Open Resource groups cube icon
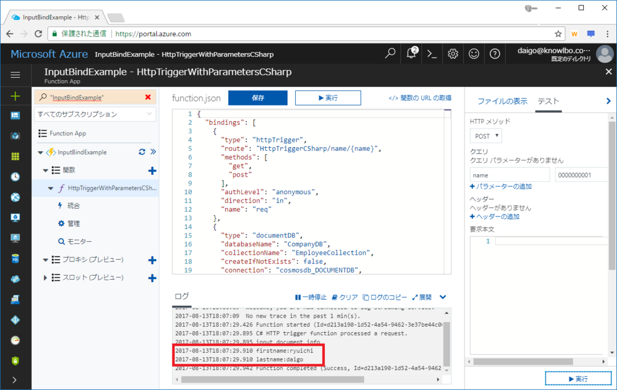This screenshot has width=617, height=390. point(15,136)
